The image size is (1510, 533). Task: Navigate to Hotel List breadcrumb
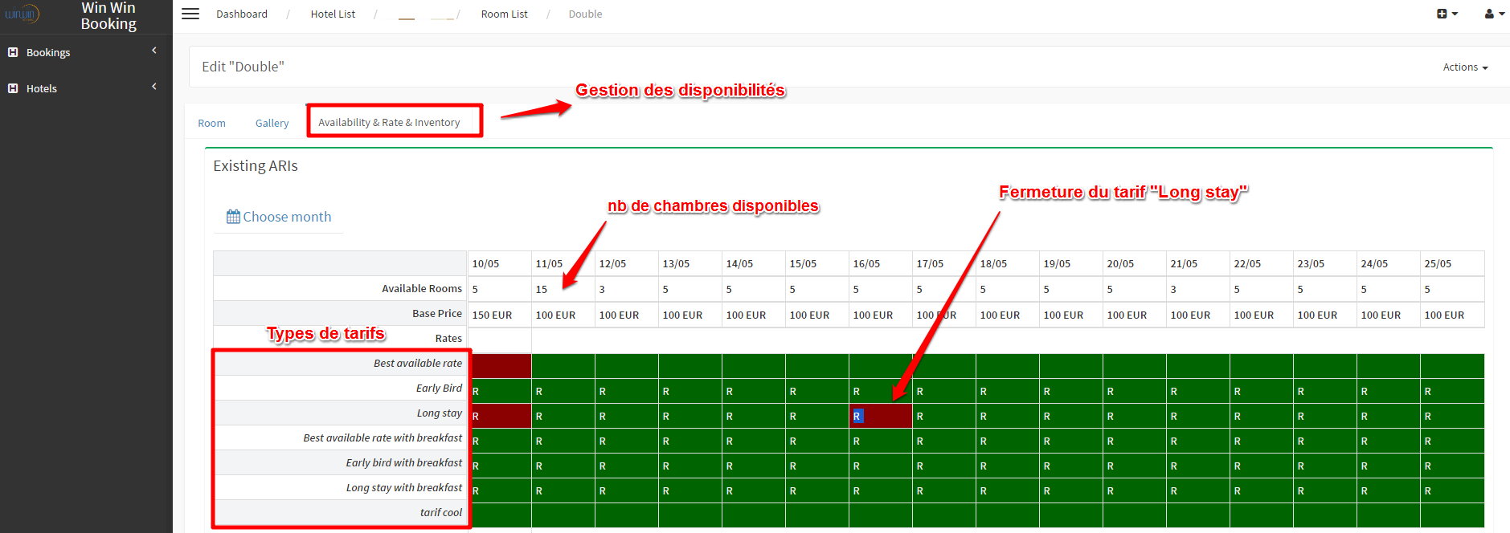[x=333, y=14]
